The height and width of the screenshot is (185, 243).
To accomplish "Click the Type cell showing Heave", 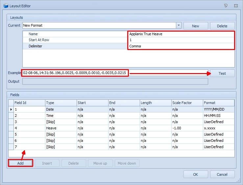I will tap(61, 128).
